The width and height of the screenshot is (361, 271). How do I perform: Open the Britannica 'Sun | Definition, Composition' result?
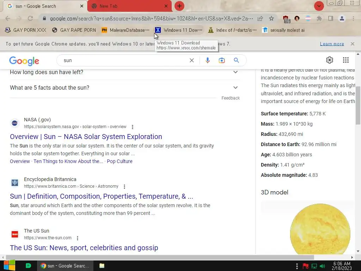[101, 196]
